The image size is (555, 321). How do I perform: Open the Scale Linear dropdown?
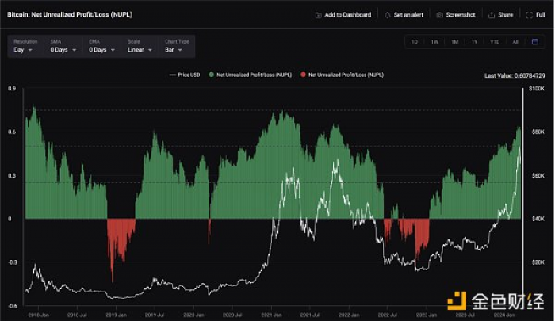[140, 46]
